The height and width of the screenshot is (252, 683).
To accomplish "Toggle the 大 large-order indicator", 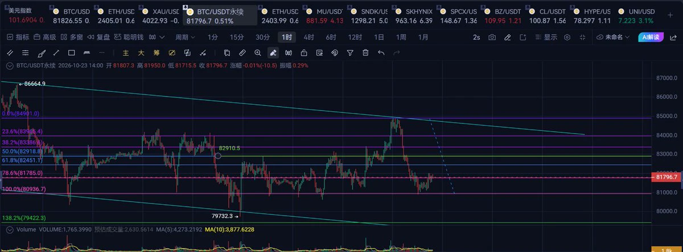I will coord(141,53).
